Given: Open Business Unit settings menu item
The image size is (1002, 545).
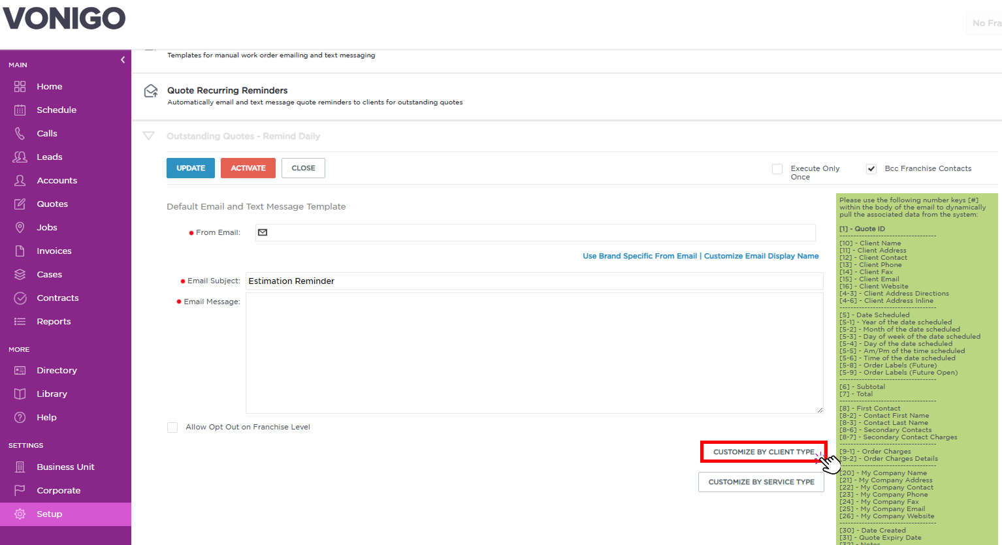Looking at the screenshot, I should (65, 467).
